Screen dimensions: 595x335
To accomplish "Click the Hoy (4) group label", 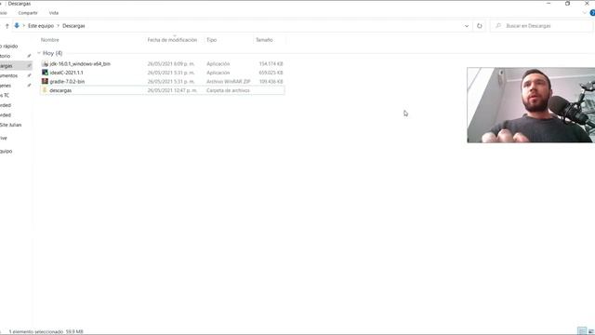I will pyautogui.click(x=52, y=53).
